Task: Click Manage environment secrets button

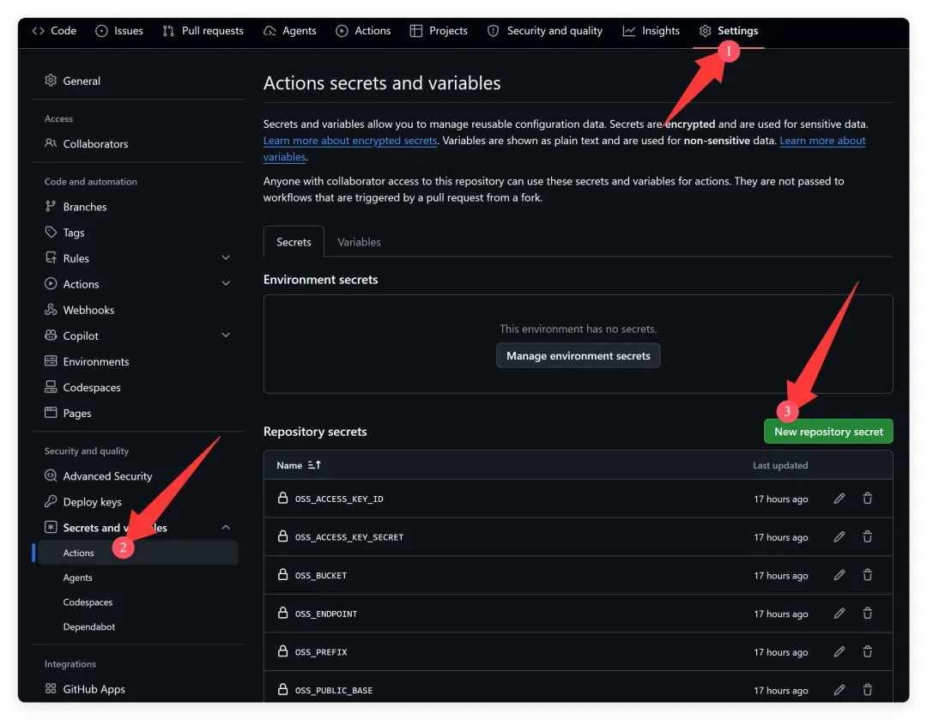Action: tap(578, 356)
